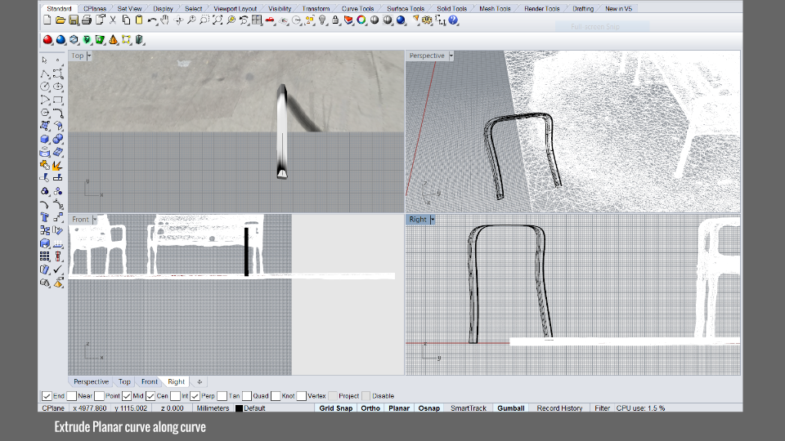The image size is (785, 441).
Task: Click the Save file icon
Action: click(x=74, y=20)
